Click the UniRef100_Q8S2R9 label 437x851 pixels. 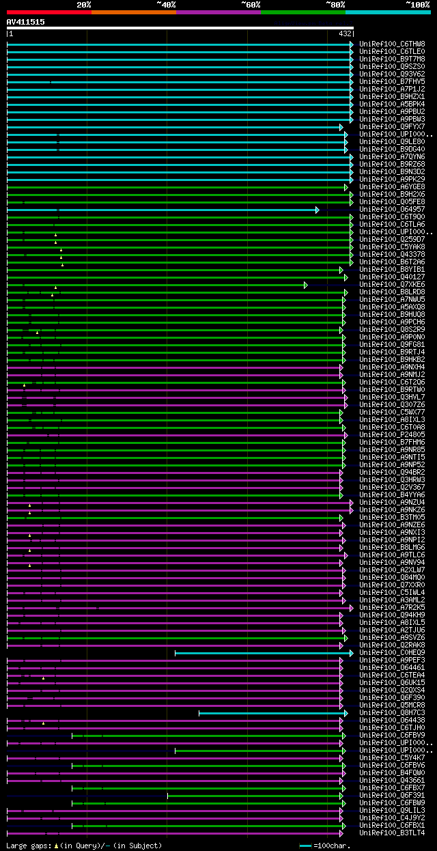coord(392,329)
